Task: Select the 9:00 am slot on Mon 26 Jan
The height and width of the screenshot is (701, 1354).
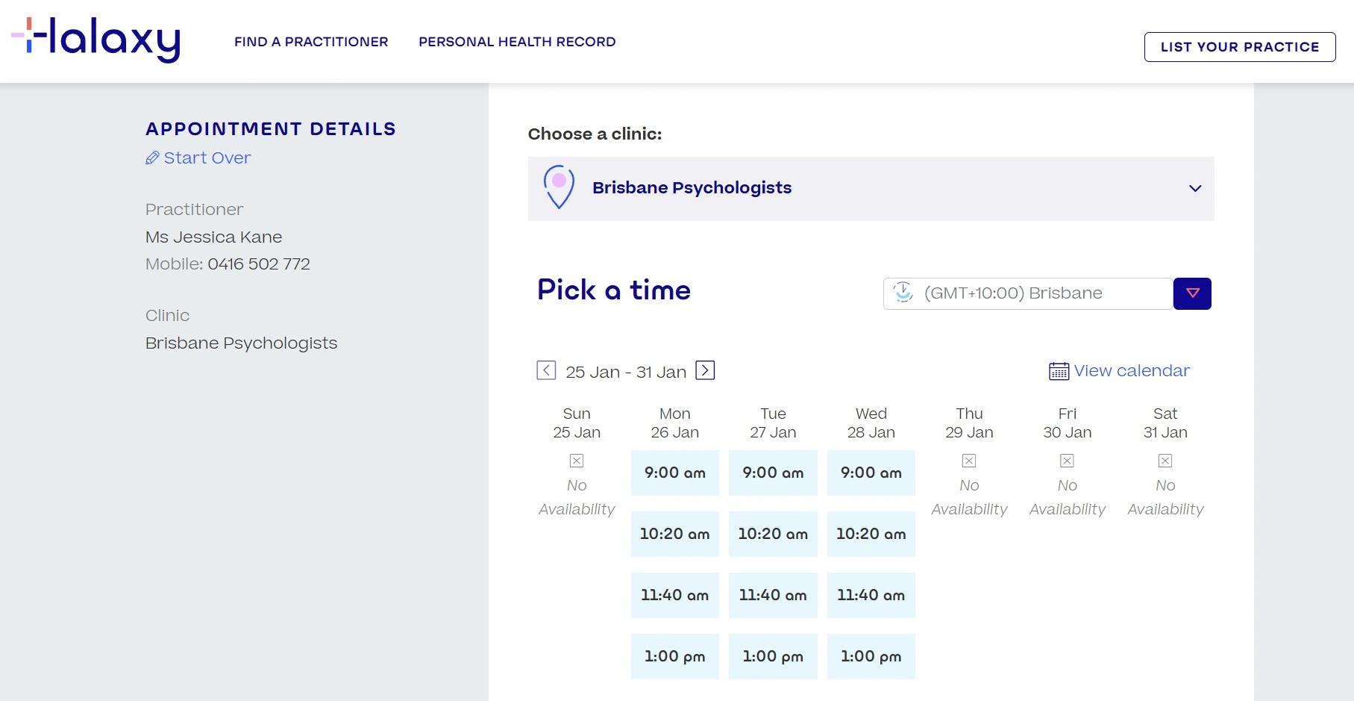Action: pyautogui.click(x=674, y=473)
